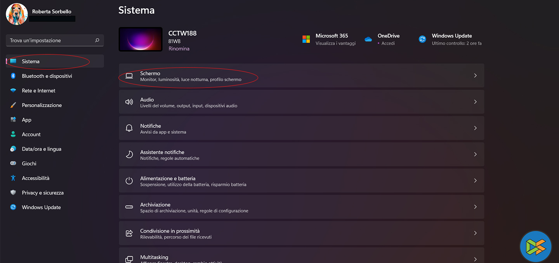Click the Accessibilità figure icon
Viewport: 559px width, 263px height.
(x=13, y=178)
